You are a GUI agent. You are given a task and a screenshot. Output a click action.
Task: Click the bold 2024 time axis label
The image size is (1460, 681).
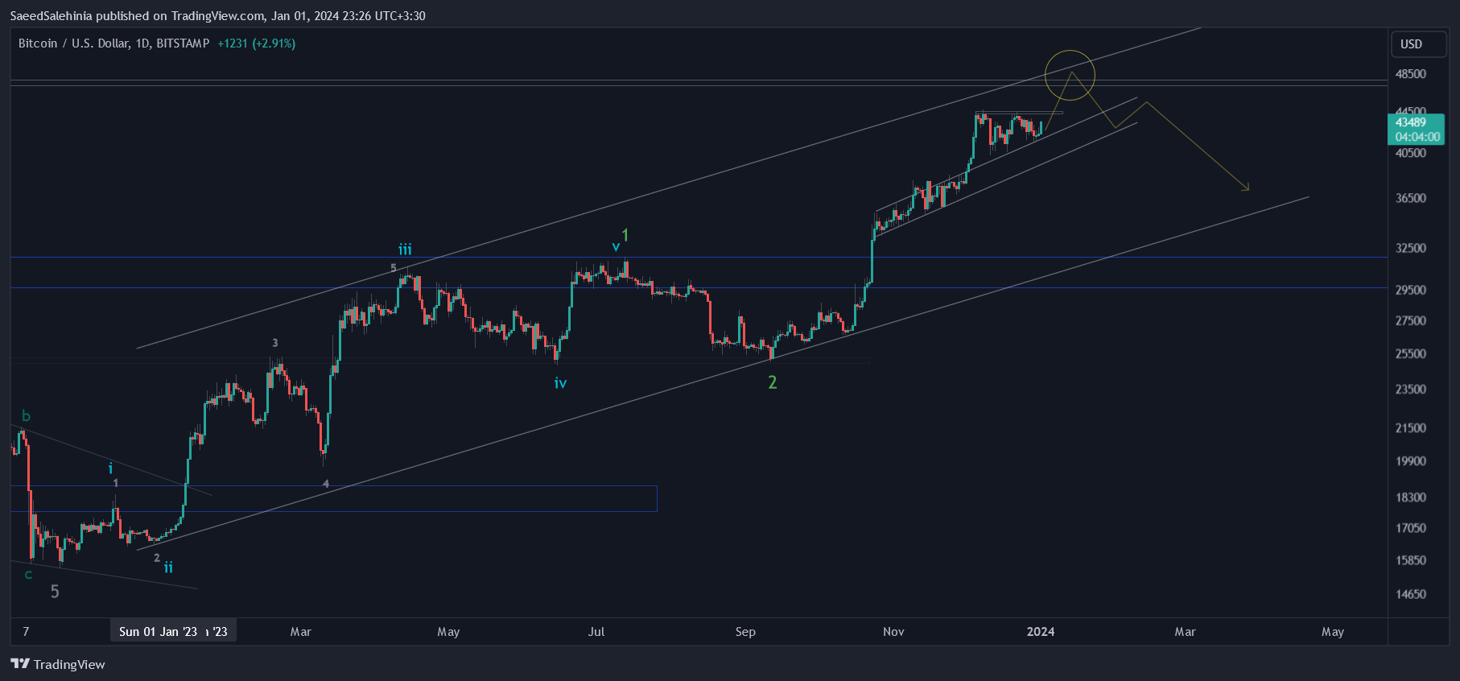pos(1041,632)
